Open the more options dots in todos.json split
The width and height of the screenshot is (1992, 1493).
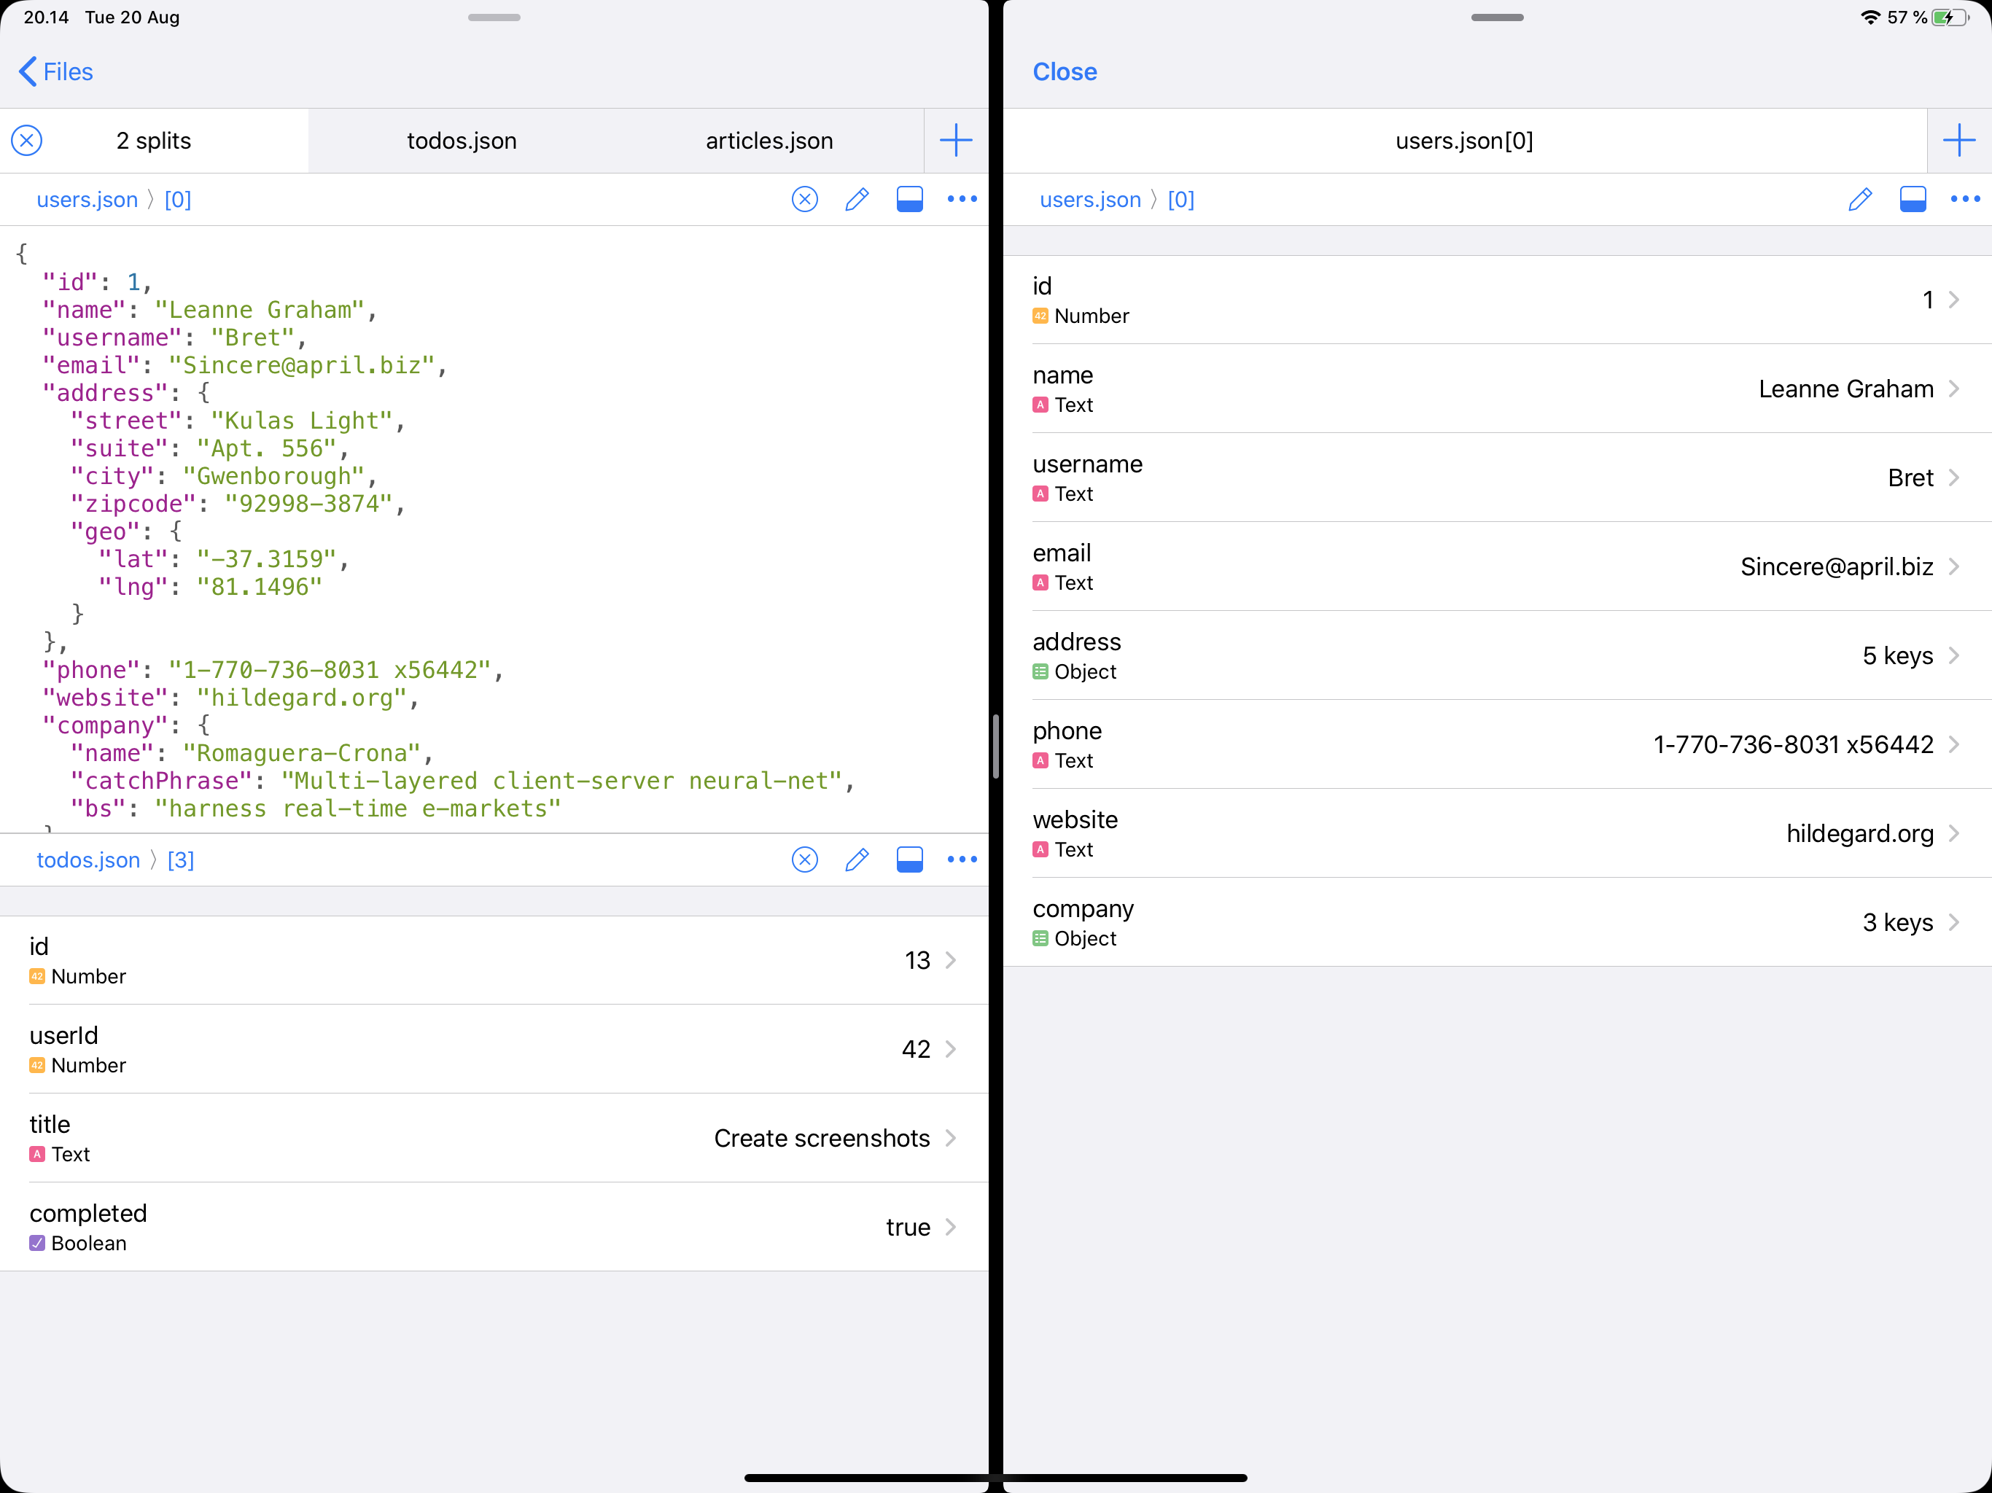(x=962, y=860)
